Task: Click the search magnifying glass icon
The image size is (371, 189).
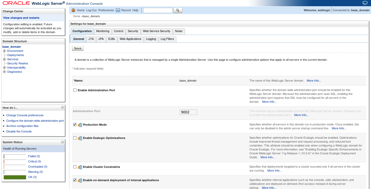Action: [x=178, y=10]
